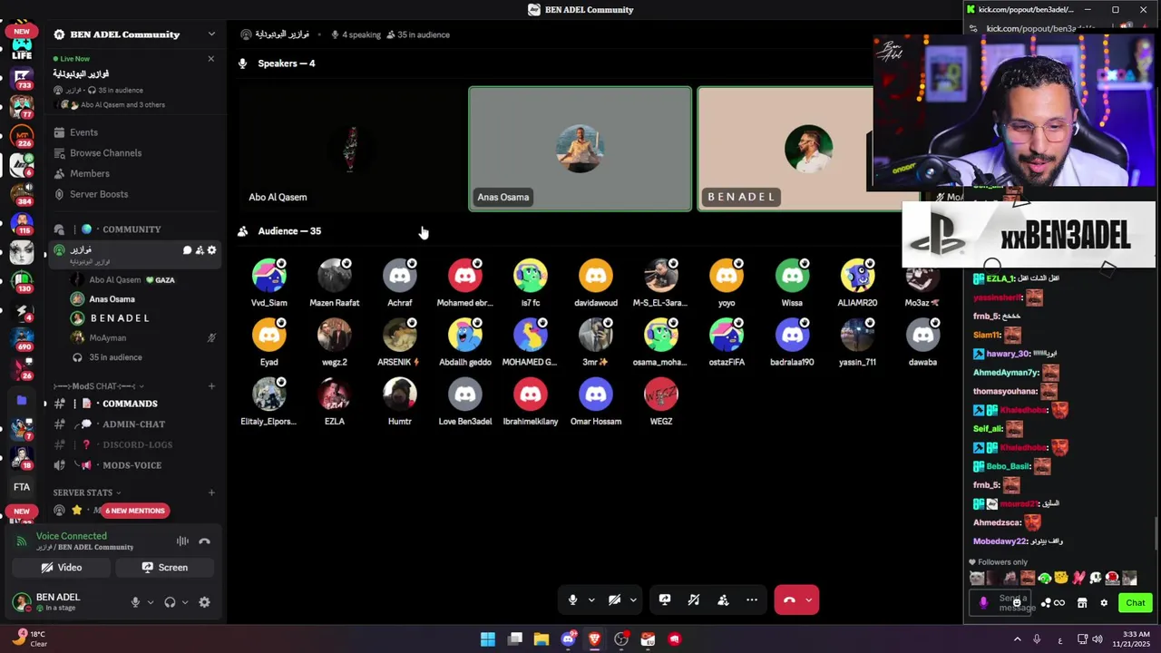Open server with 226 notification badge
1161x653 pixels.
22,136
